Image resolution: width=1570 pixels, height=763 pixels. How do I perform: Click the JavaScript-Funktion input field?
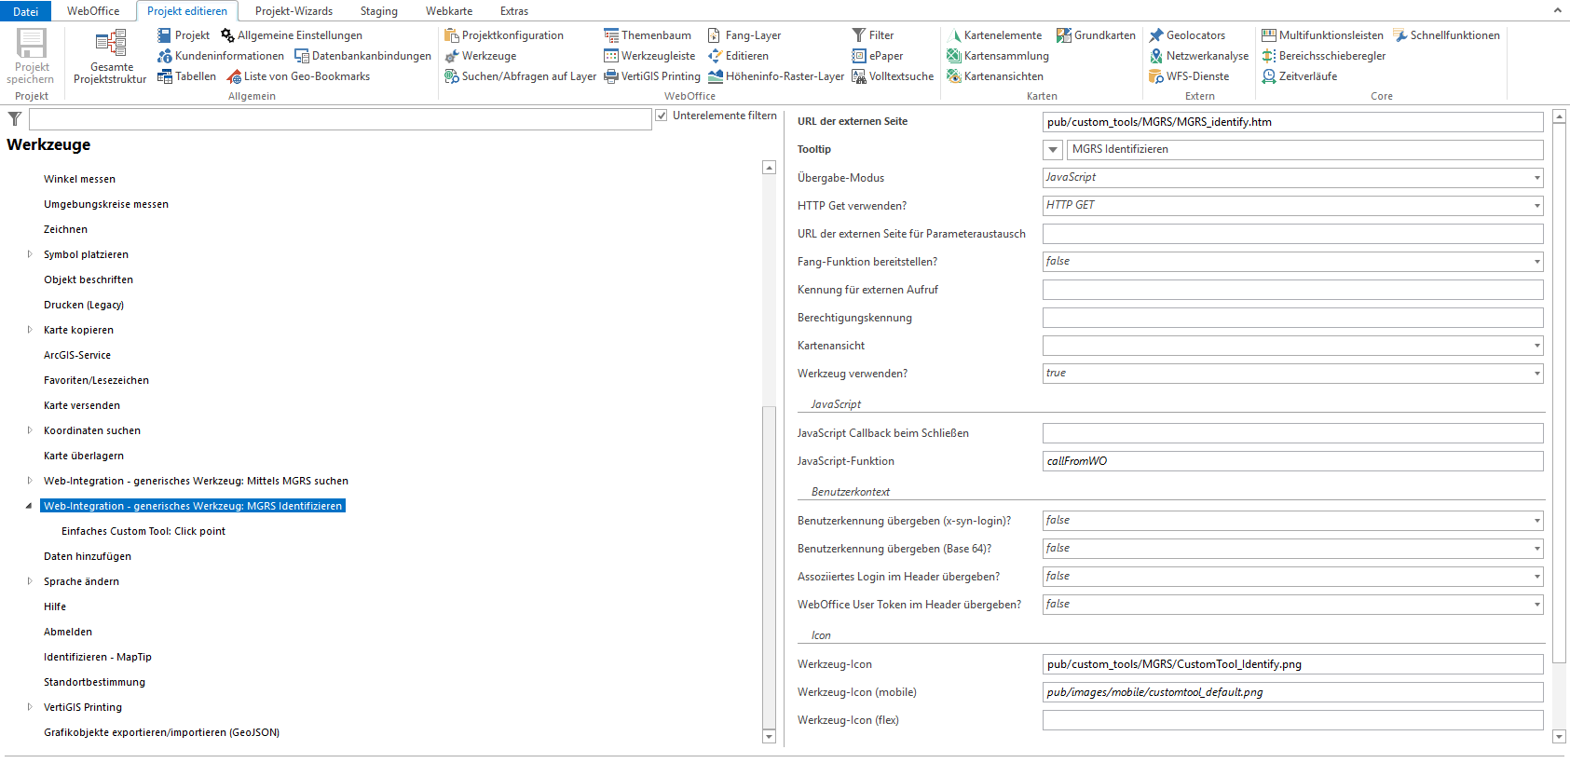click(1293, 461)
